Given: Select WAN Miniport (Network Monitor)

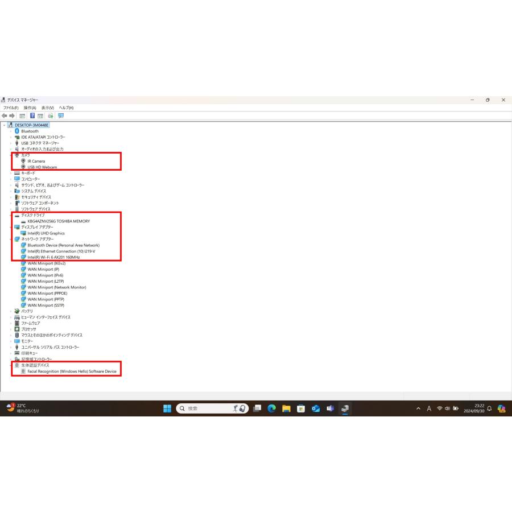Looking at the screenshot, I should coord(57,287).
